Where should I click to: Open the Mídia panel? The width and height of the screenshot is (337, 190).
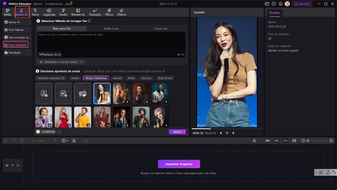click(8, 12)
